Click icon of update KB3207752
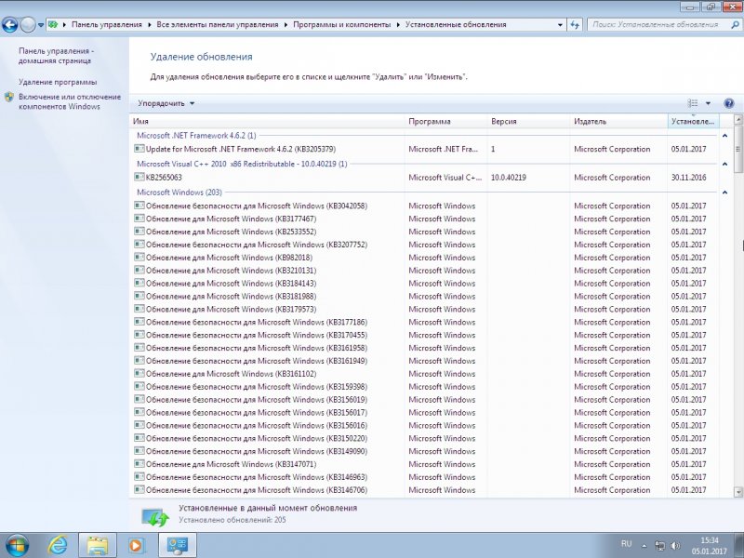 [139, 244]
